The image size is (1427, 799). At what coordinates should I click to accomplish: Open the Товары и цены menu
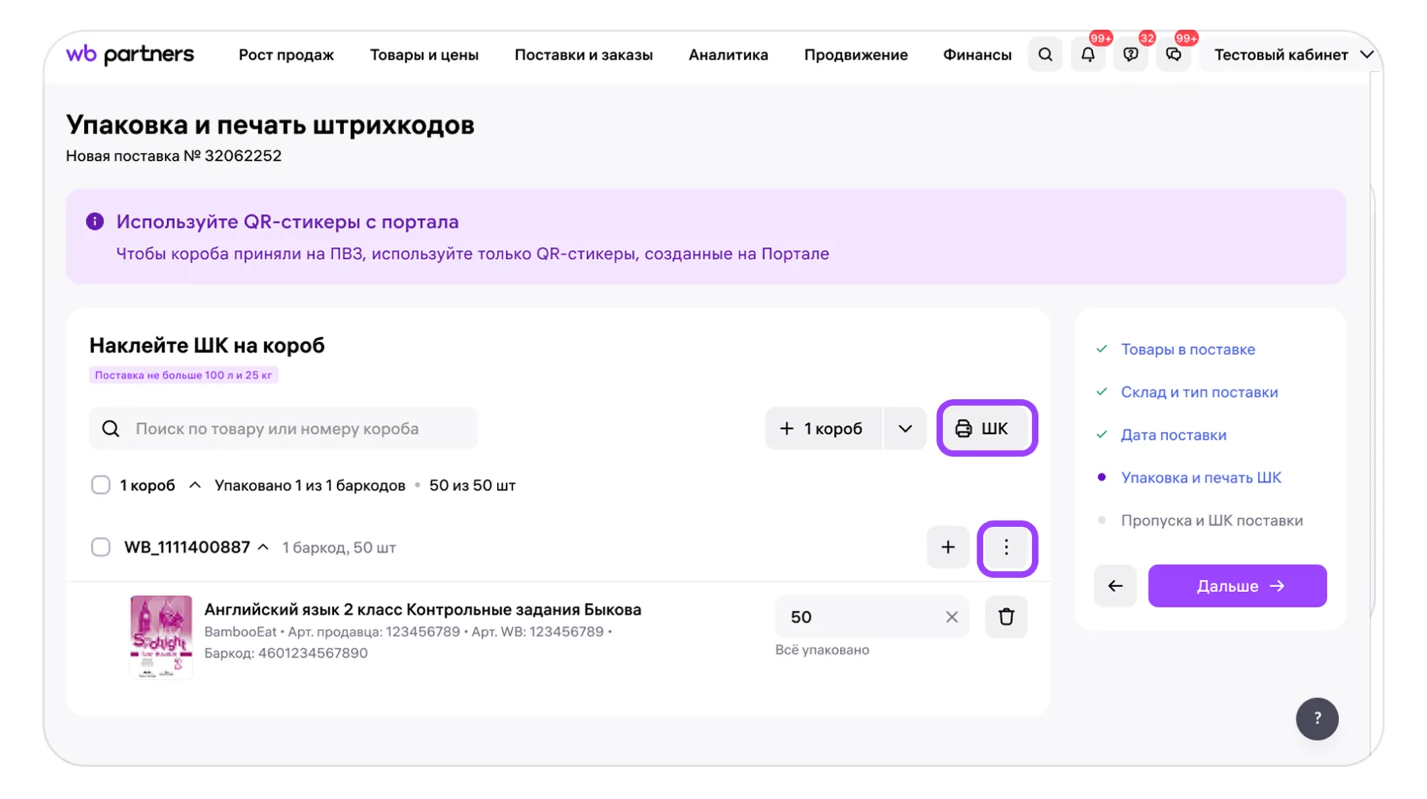click(x=424, y=55)
